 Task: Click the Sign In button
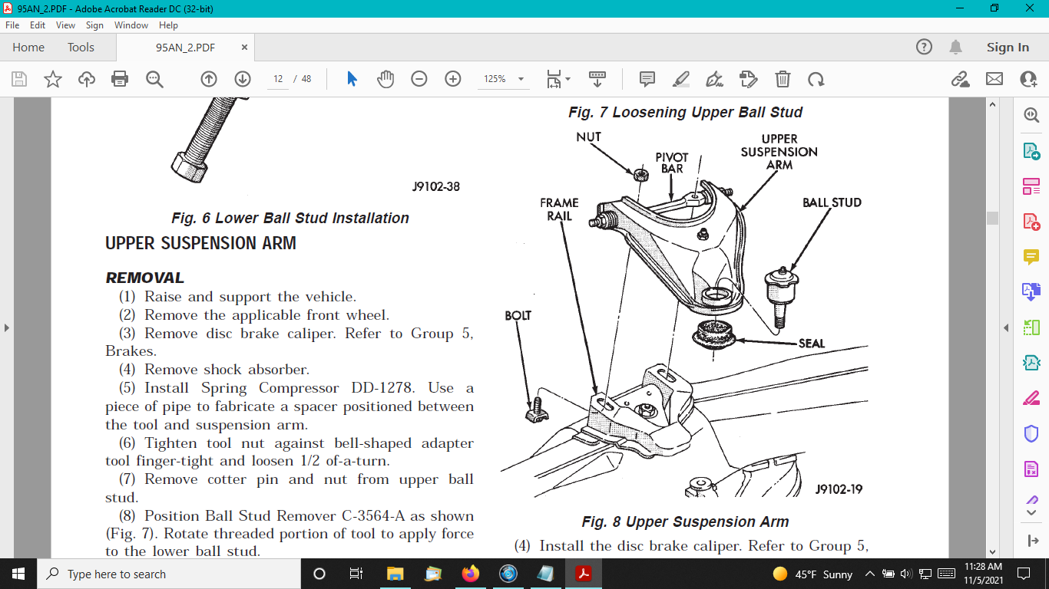point(1008,48)
